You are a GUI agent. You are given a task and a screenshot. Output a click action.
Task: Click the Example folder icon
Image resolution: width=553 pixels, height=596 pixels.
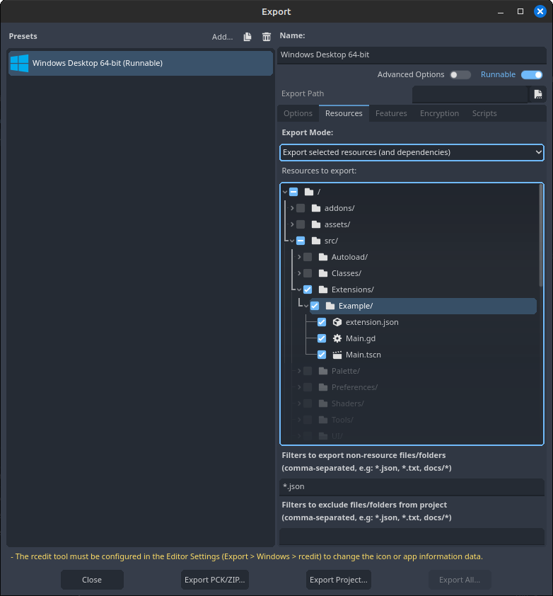(x=330, y=306)
